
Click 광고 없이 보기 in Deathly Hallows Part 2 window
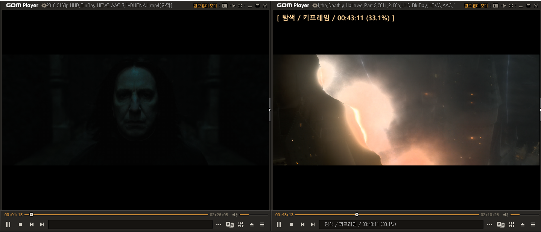(476, 6)
